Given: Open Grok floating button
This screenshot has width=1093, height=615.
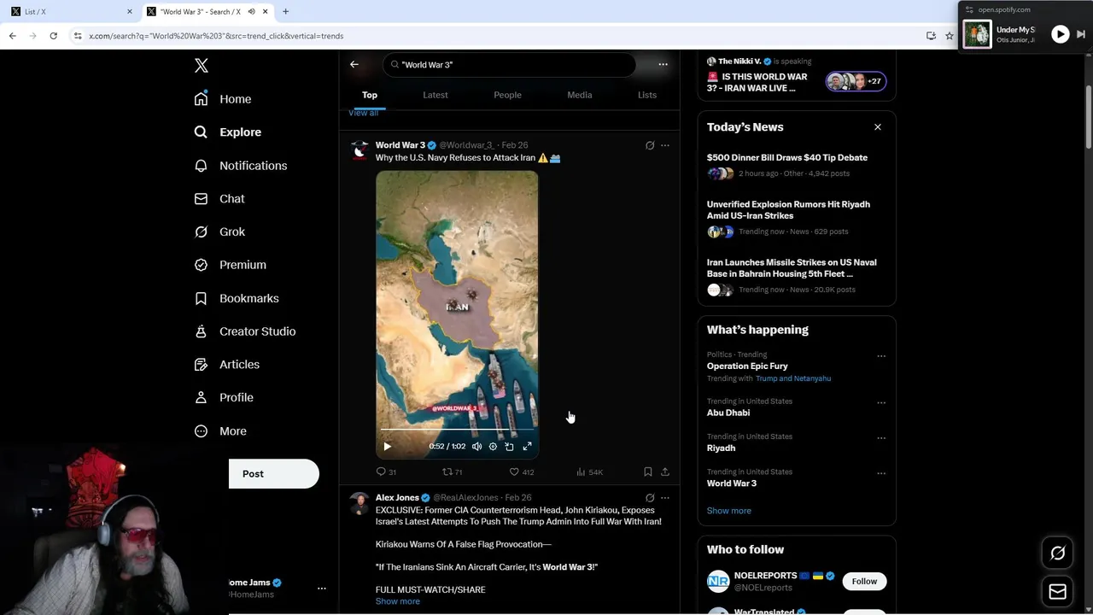Looking at the screenshot, I should click(1057, 553).
